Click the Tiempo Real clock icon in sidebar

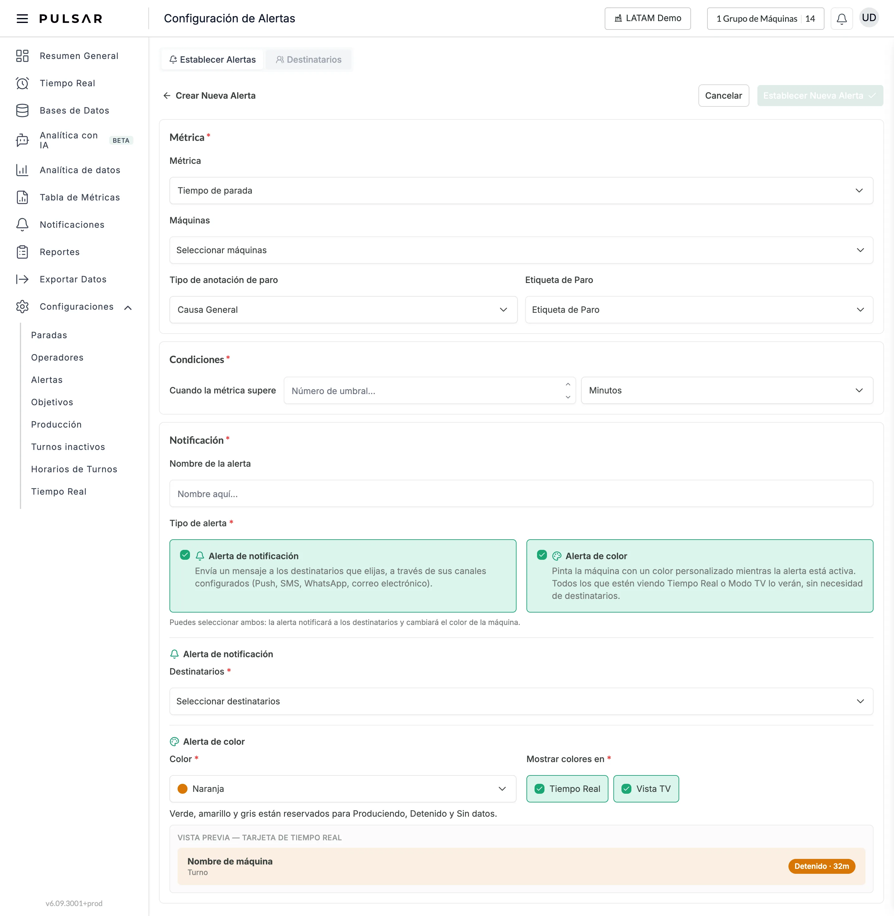pyautogui.click(x=22, y=83)
